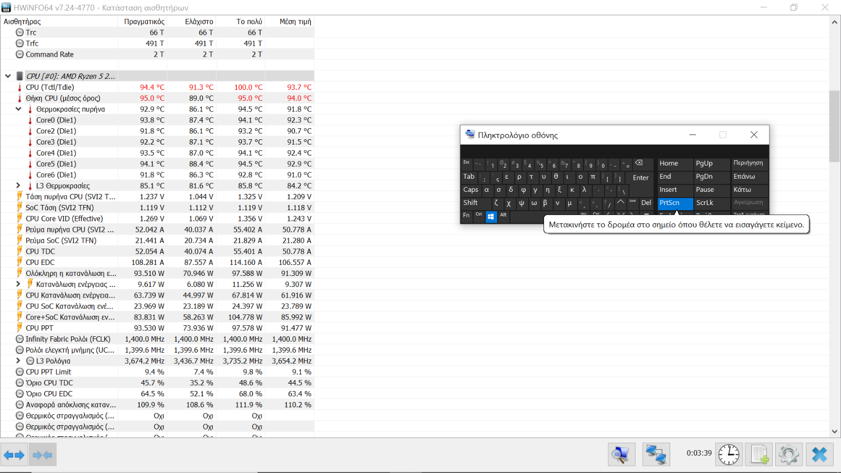Click the Windows logo key on keyboard

[x=491, y=217]
